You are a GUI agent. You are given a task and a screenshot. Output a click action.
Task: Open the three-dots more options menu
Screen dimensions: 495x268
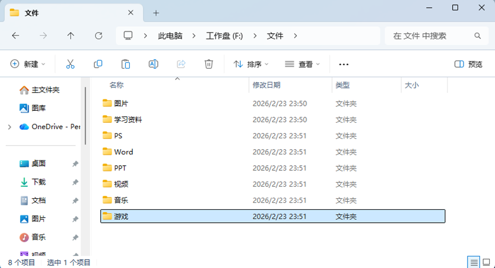pos(343,65)
